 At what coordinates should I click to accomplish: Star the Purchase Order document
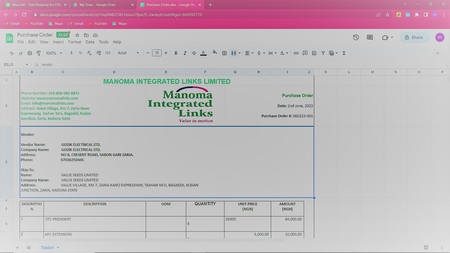(x=77, y=35)
